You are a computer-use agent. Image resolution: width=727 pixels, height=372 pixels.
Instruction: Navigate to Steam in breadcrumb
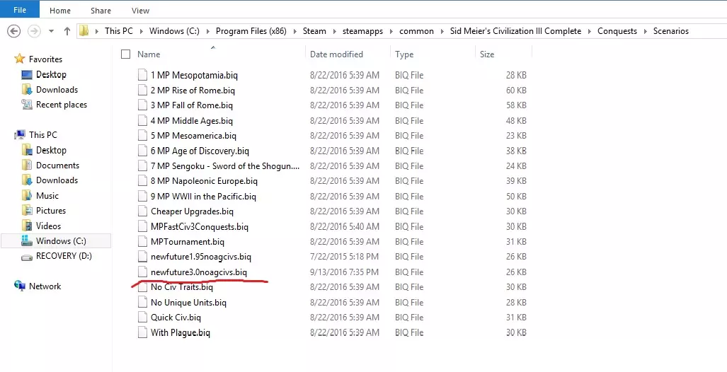[314, 31]
